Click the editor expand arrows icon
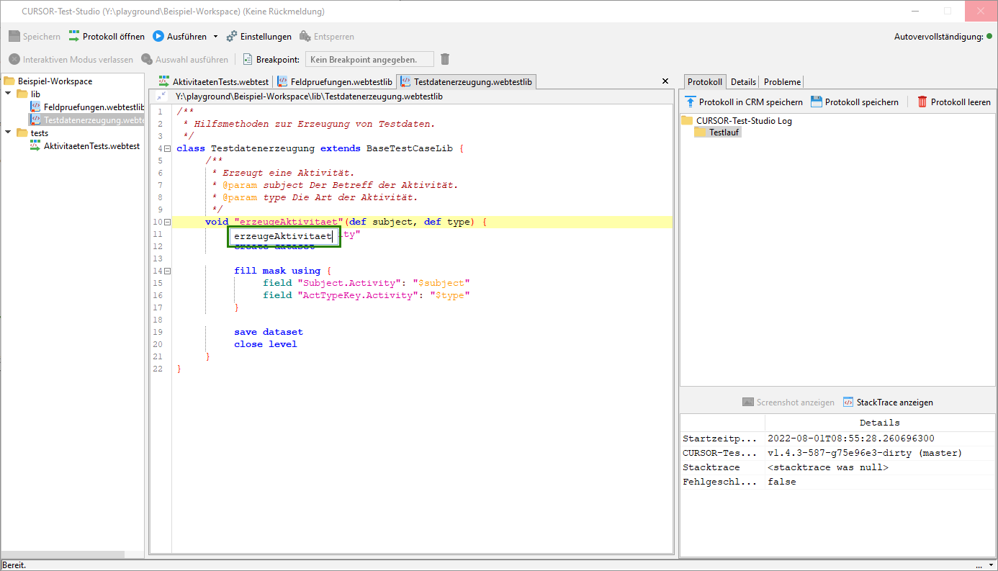 coord(161,96)
